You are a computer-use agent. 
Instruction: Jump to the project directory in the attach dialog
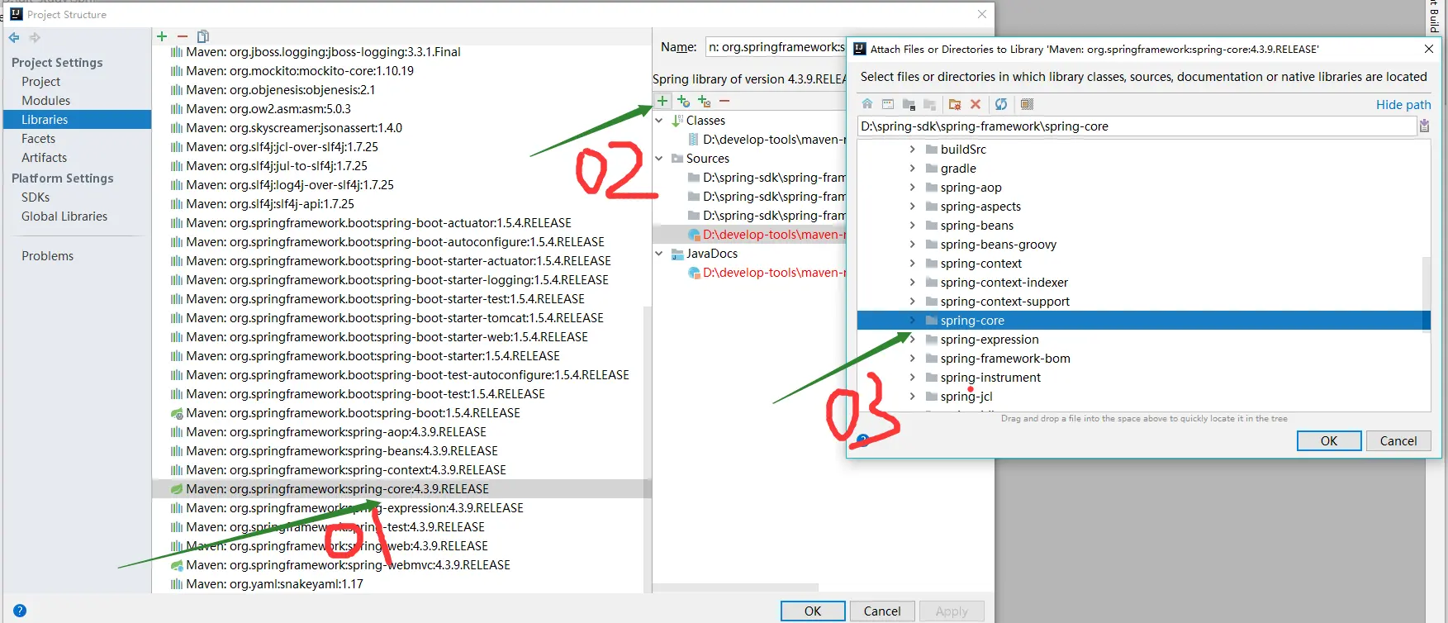[x=909, y=104]
